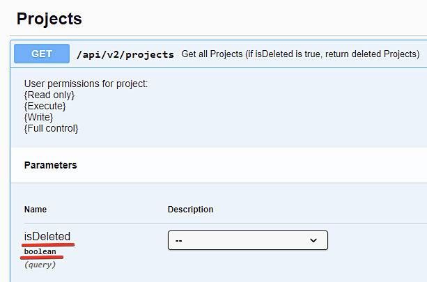Click the {Execute} permission line

45,106
